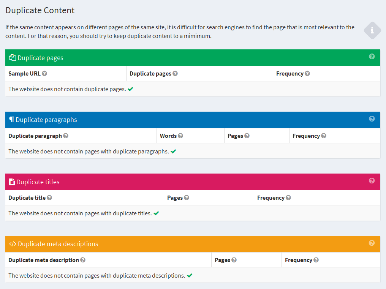
Task: Open the Duplicate title column tooltip
Action: (x=50, y=198)
